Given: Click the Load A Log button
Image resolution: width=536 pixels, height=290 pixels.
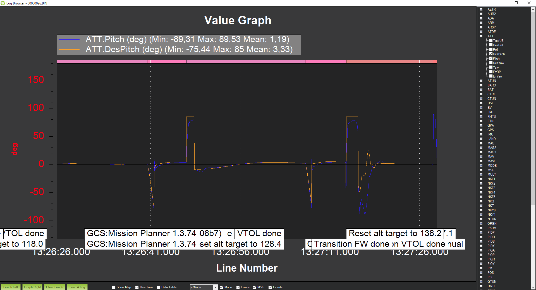Looking at the screenshot, I should 77,287.
